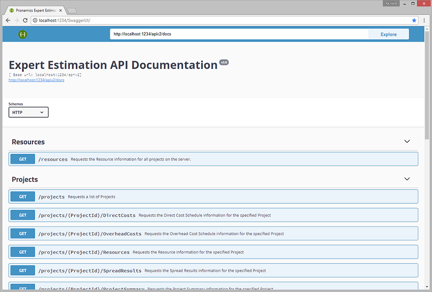Click the Swagger logo icon

(23, 34)
